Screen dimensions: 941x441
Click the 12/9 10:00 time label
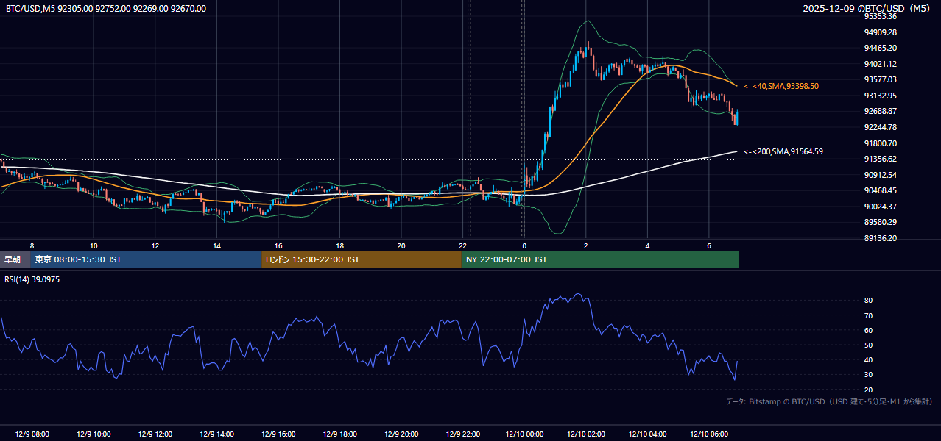pyautogui.click(x=94, y=434)
